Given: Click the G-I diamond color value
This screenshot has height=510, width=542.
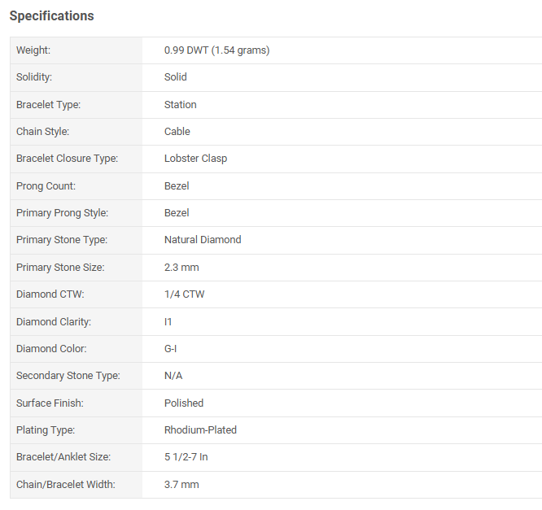Looking at the screenshot, I should point(170,349).
